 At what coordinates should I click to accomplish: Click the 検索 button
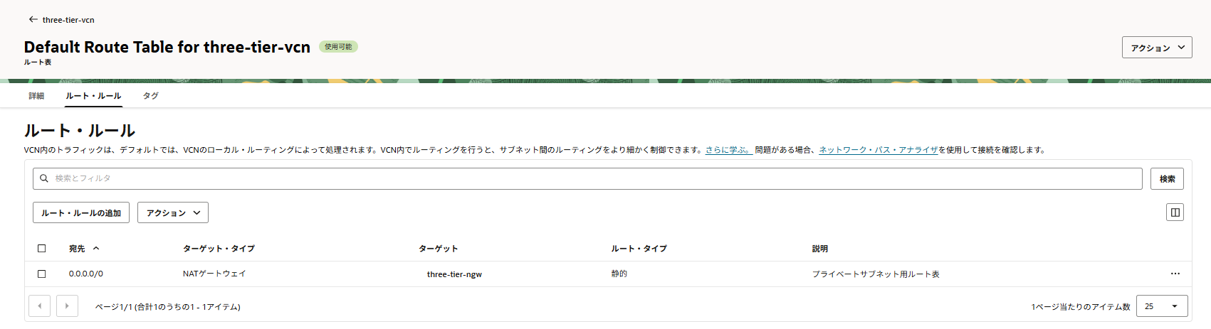pyautogui.click(x=1167, y=178)
